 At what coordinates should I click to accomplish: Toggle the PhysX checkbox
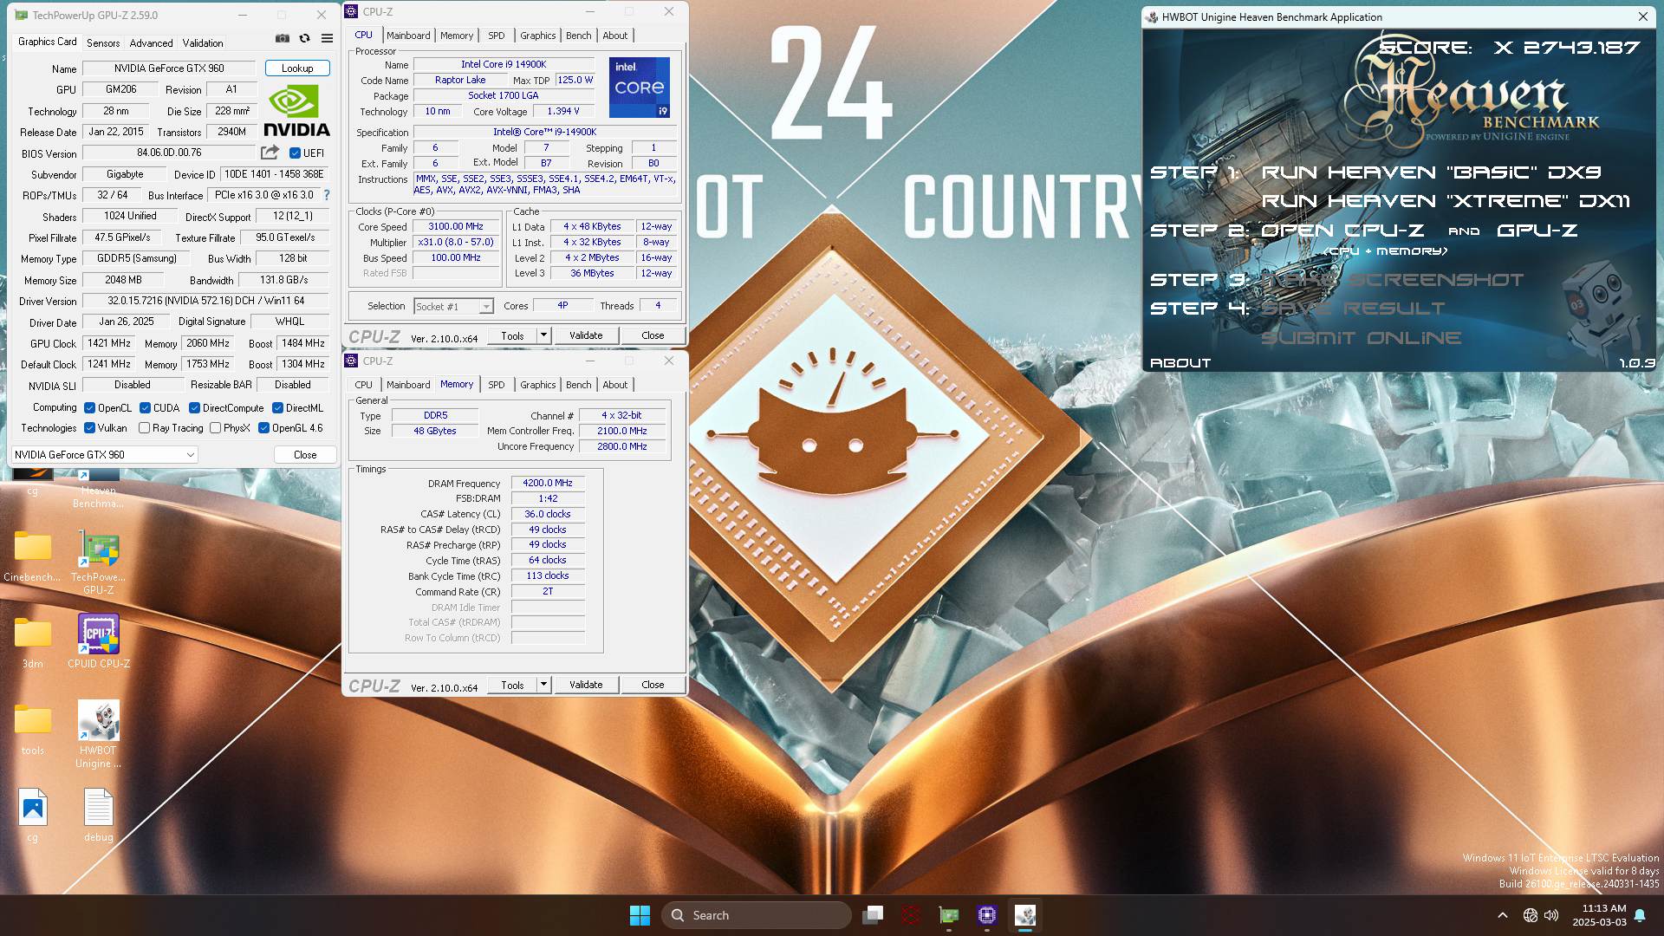pyautogui.click(x=215, y=428)
